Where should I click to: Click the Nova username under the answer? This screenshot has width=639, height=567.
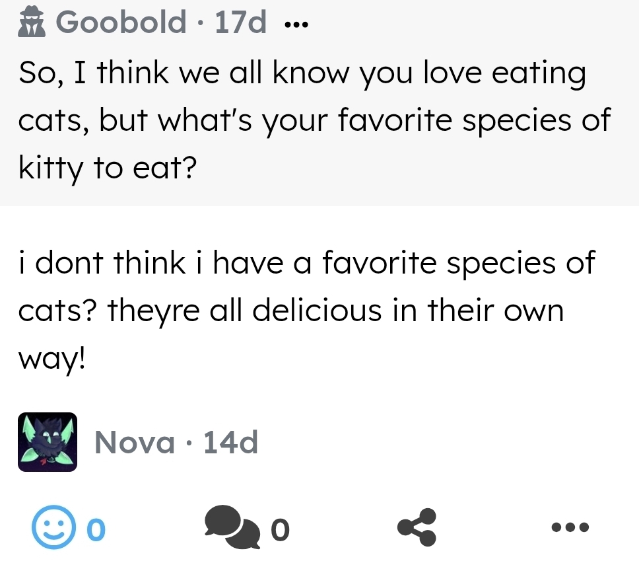click(135, 442)
